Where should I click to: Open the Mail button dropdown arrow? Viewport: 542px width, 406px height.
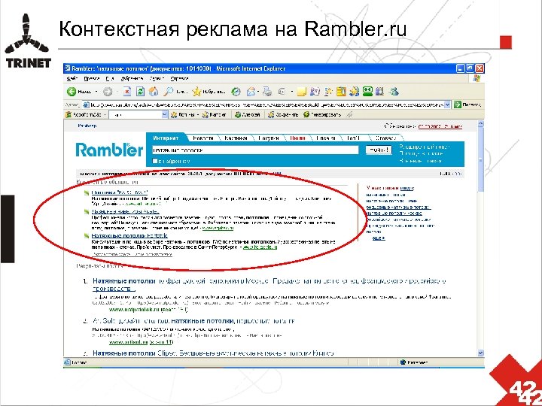click(258, 92)
